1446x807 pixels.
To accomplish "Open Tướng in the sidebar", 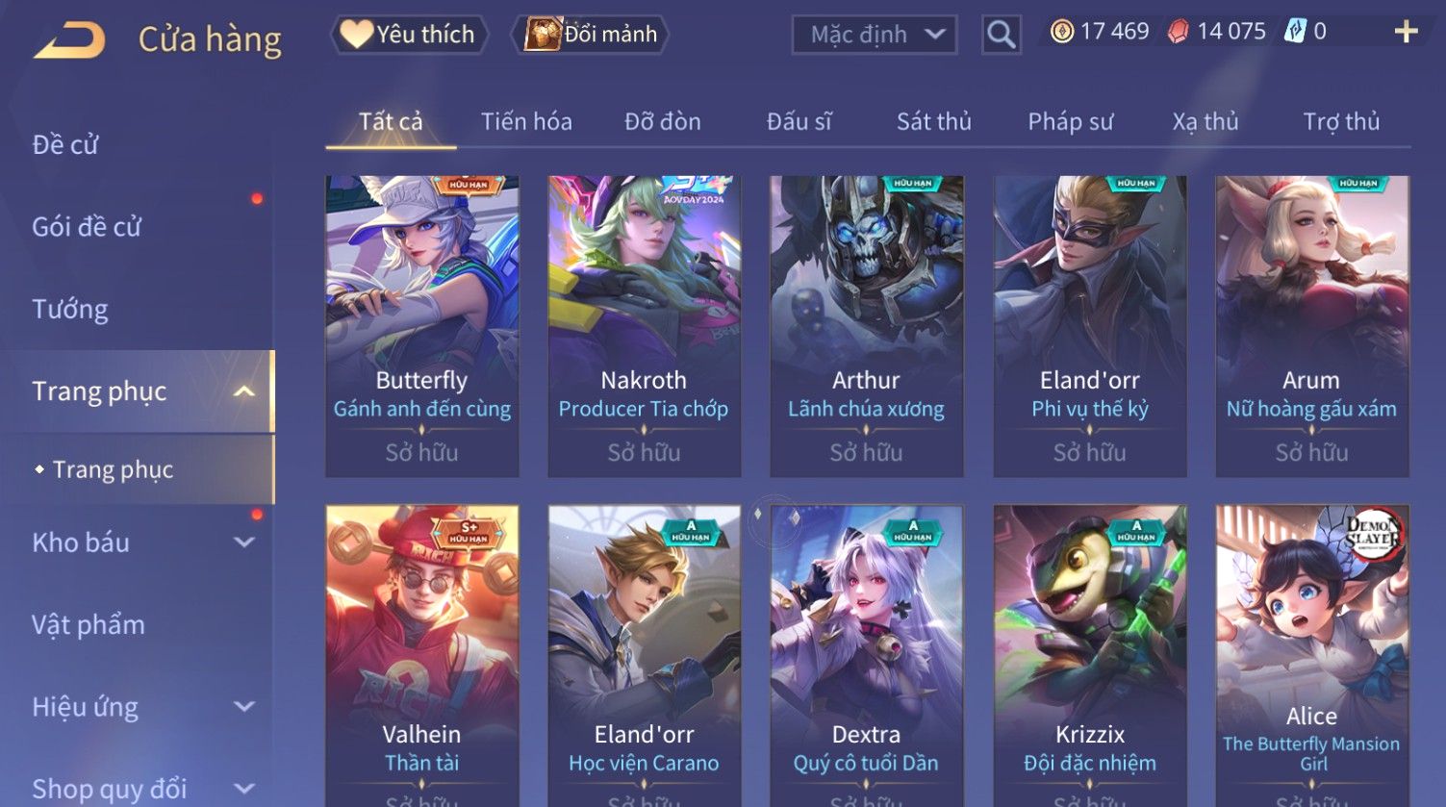I will (x=70, y=310).
